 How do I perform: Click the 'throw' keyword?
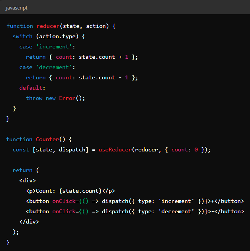pyautogui.click(x=34, y=98)
